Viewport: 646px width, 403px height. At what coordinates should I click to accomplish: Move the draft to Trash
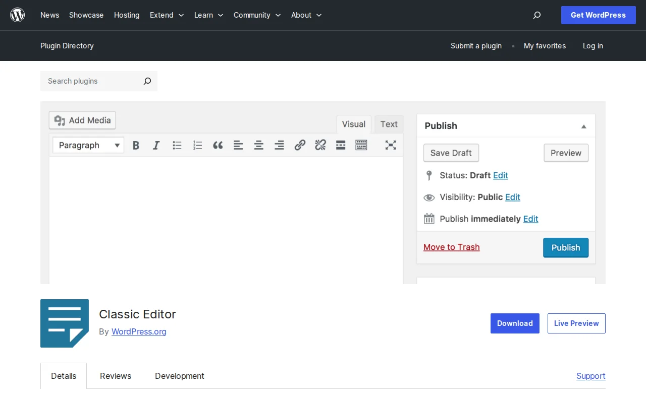pyautogui.click(x=451, y=247)
